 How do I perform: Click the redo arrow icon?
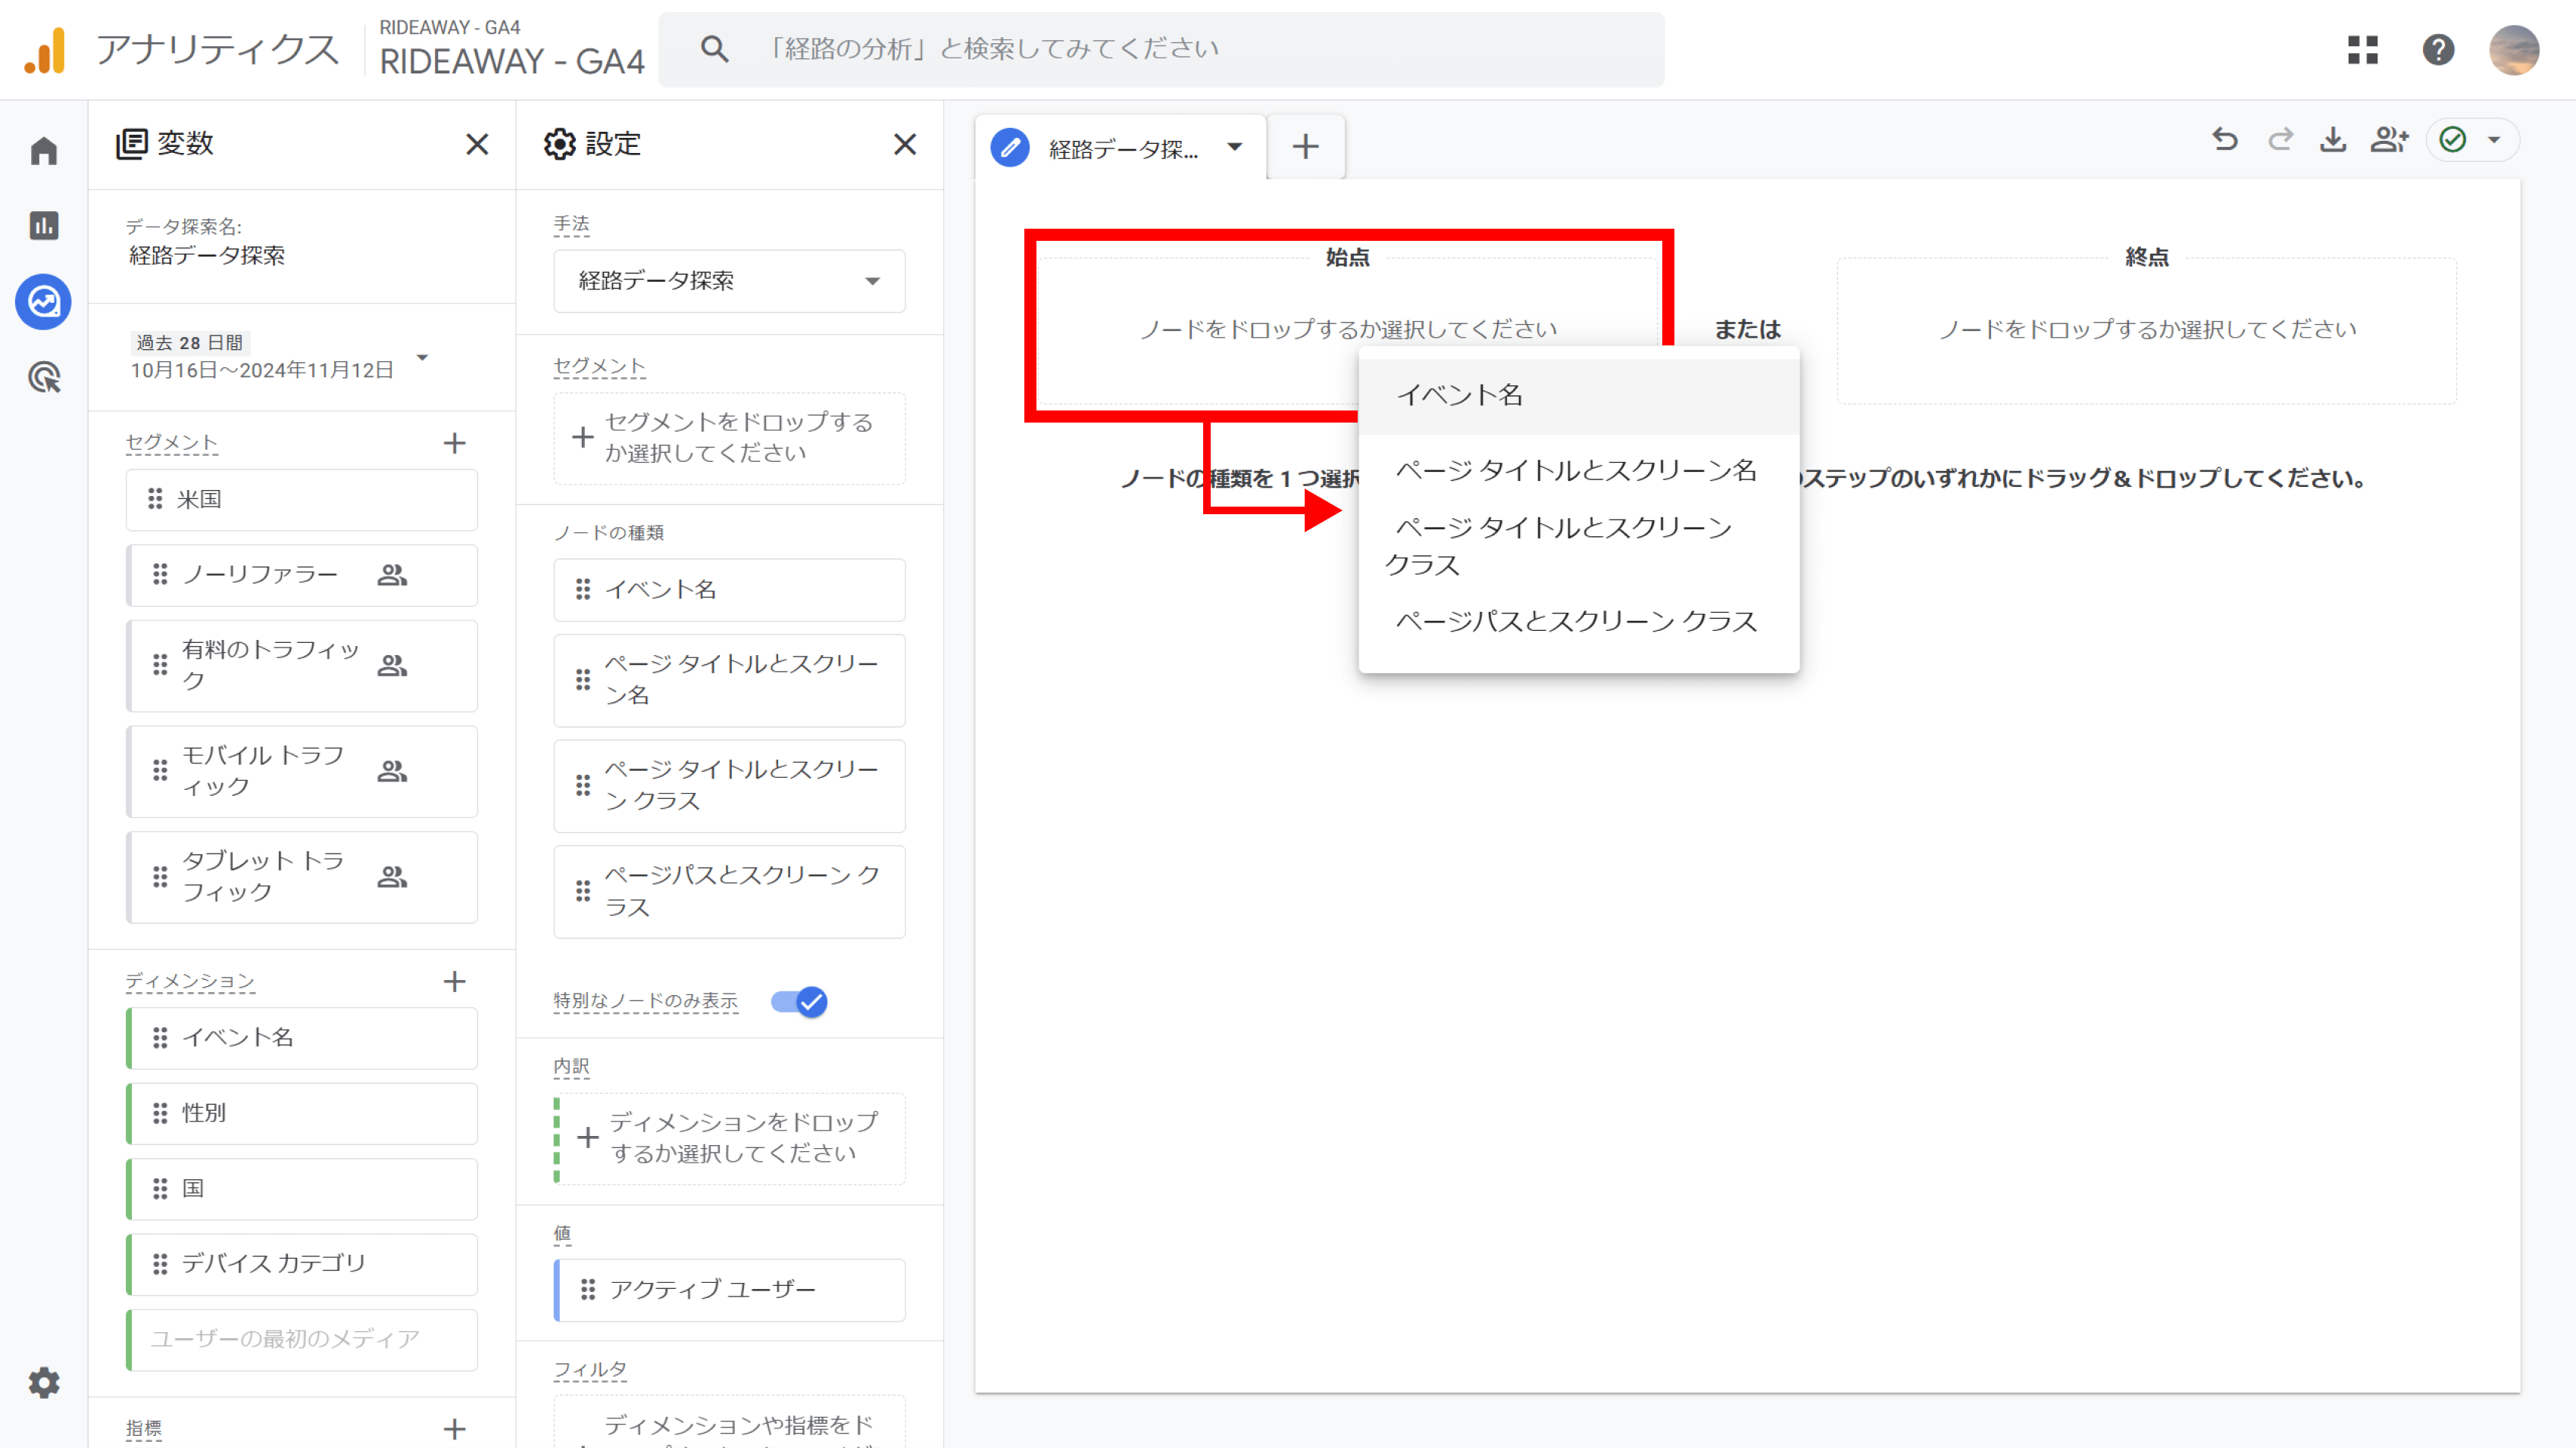[2280, 140]
